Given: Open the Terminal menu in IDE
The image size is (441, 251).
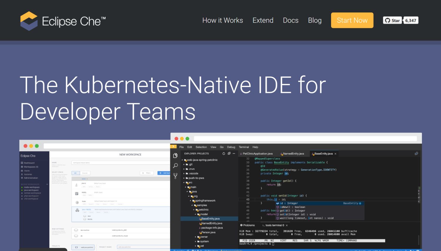Looking at the screenshot, I should (244, 147).
